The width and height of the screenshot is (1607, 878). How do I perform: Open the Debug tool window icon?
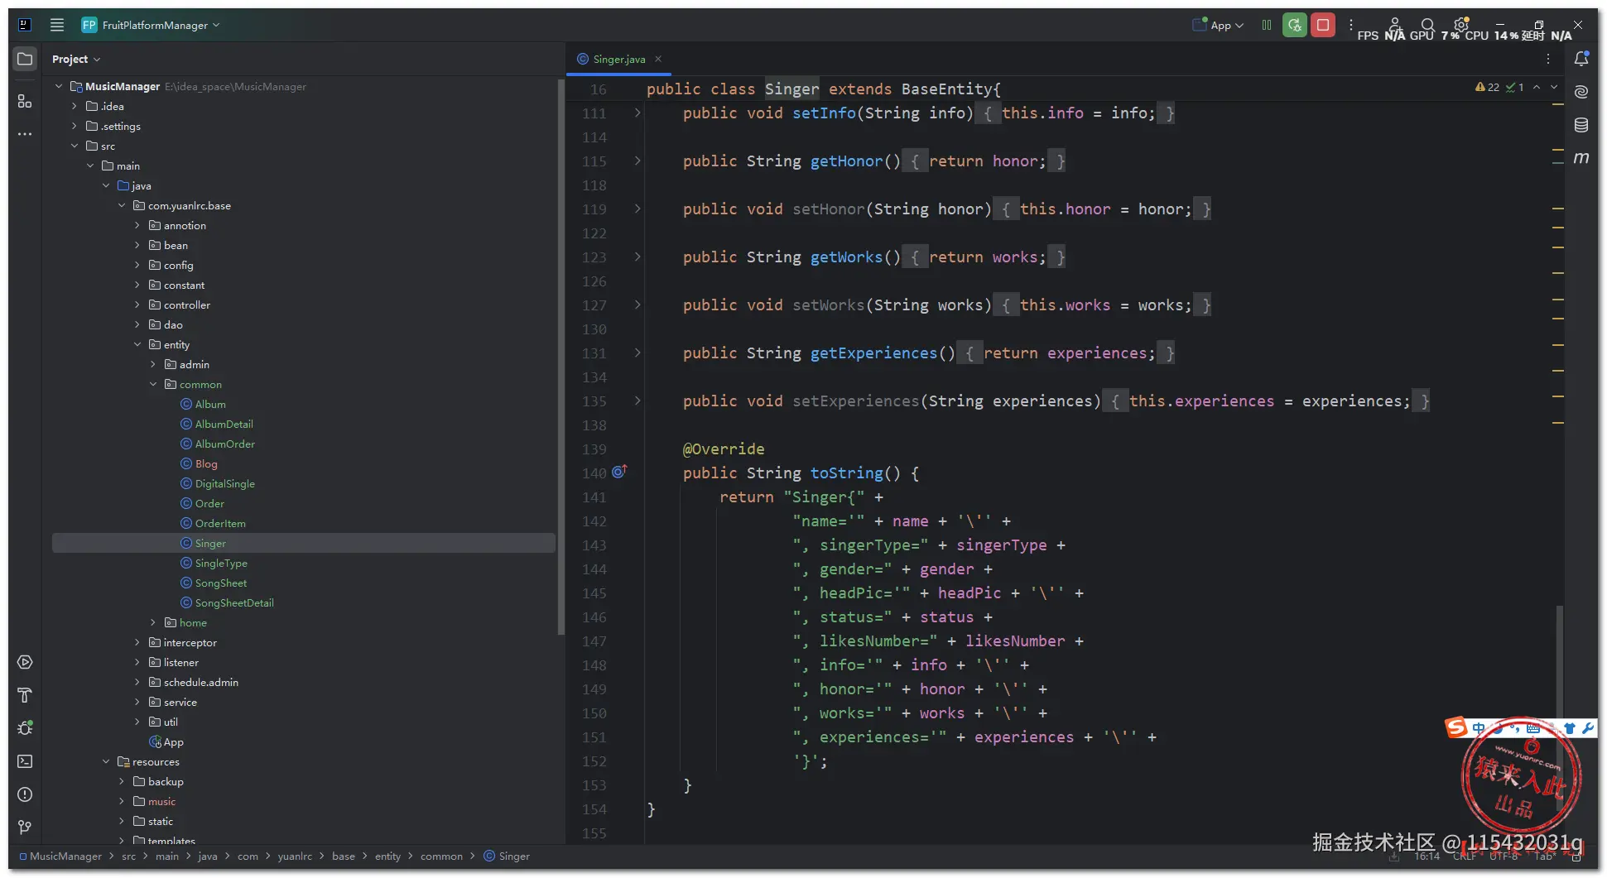(x=25, y=728)
